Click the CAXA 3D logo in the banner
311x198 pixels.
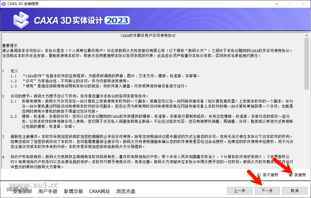click(x=20, y=21)
